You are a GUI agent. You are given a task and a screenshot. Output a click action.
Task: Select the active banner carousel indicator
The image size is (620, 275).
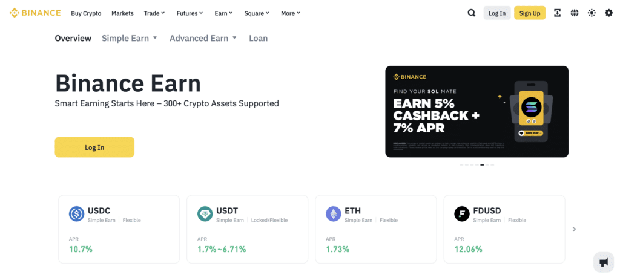click(x=482, y=165)
